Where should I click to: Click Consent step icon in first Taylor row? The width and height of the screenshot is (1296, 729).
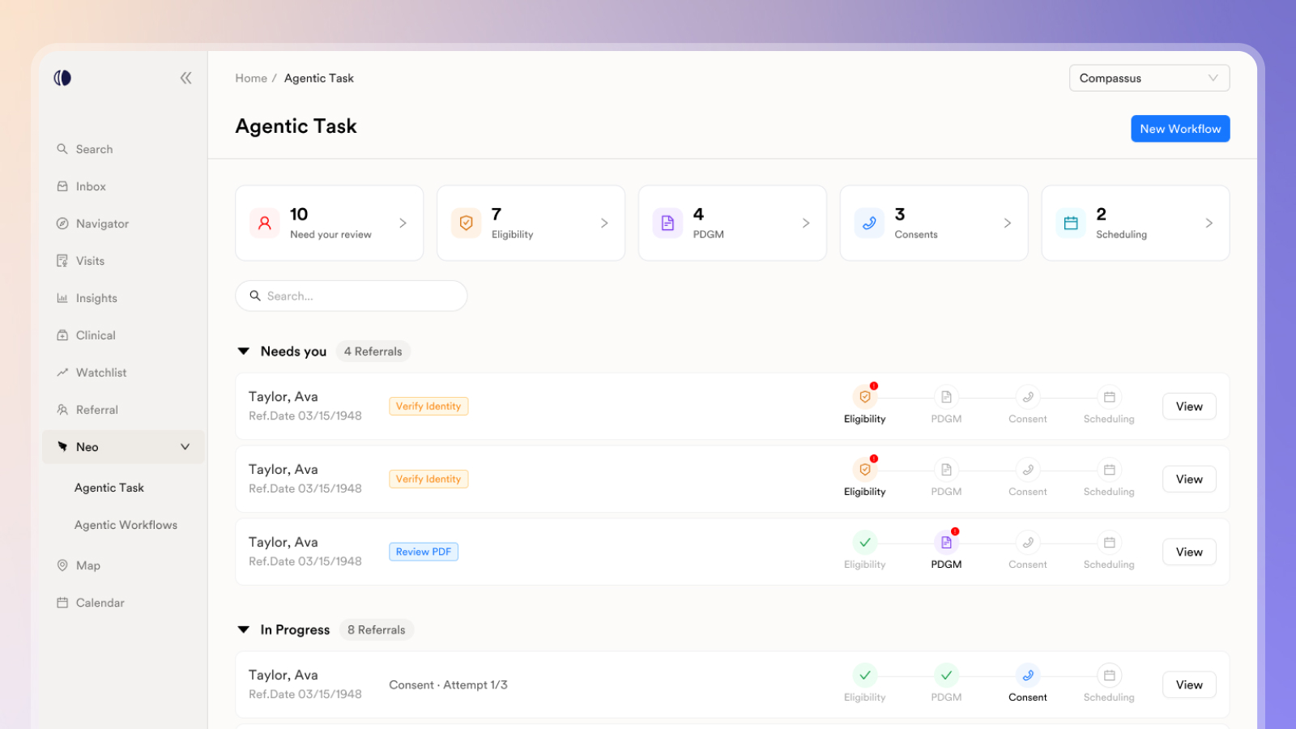coord(1028,397)
